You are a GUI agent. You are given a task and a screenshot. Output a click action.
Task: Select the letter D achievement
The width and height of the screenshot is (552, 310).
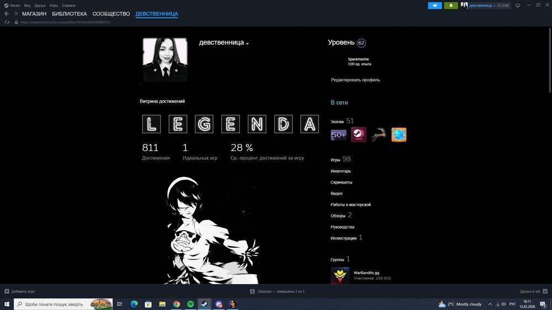click(283, 124)
